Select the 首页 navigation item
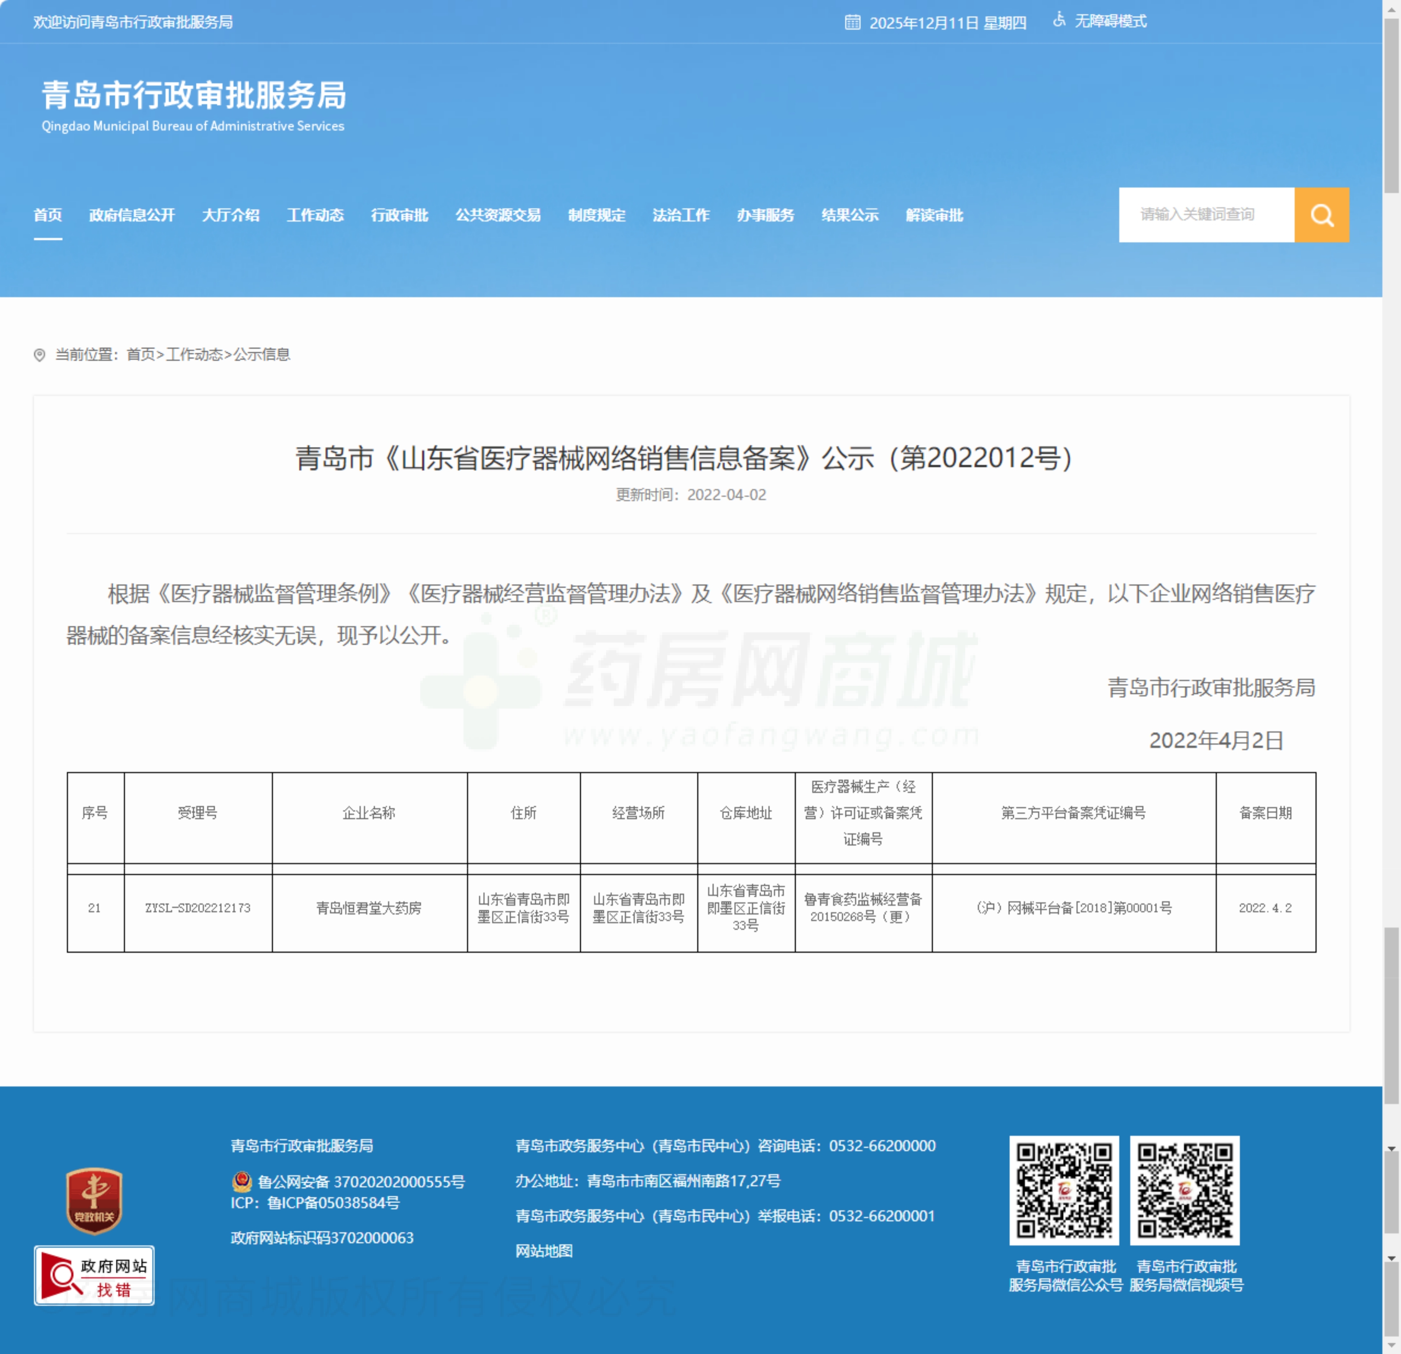The height and width of the screenshot is (1354, 1401). tap(47, 215)
